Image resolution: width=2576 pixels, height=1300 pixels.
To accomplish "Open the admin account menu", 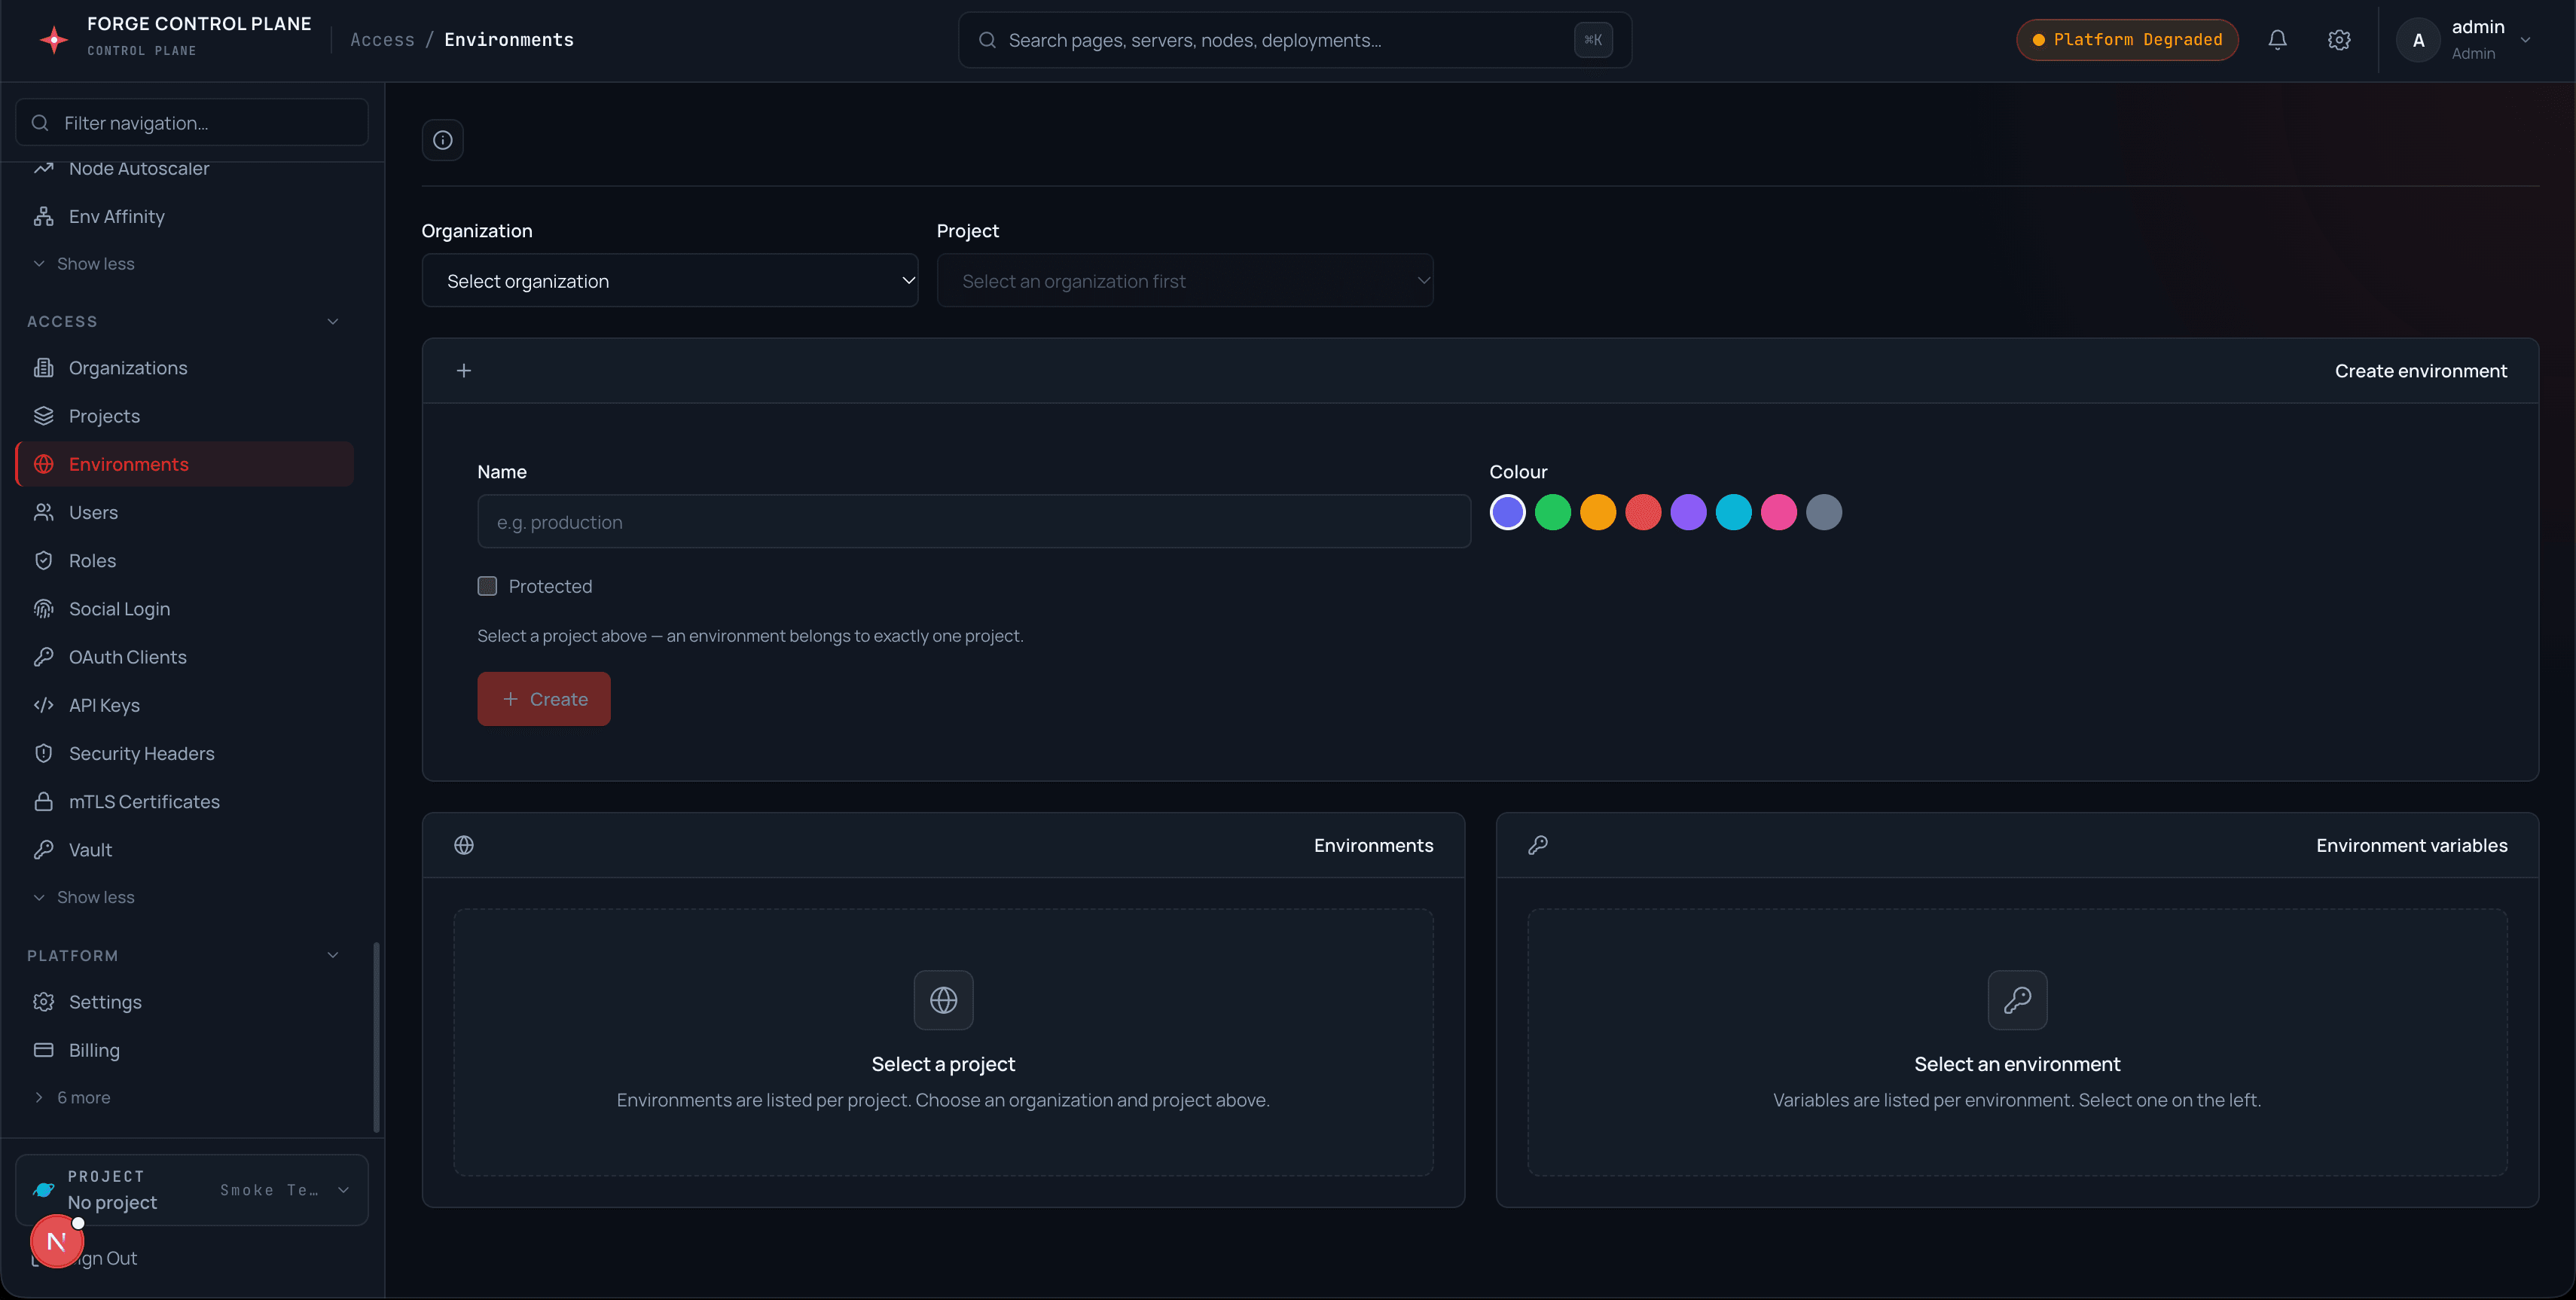I will (x=2464, y=40).
